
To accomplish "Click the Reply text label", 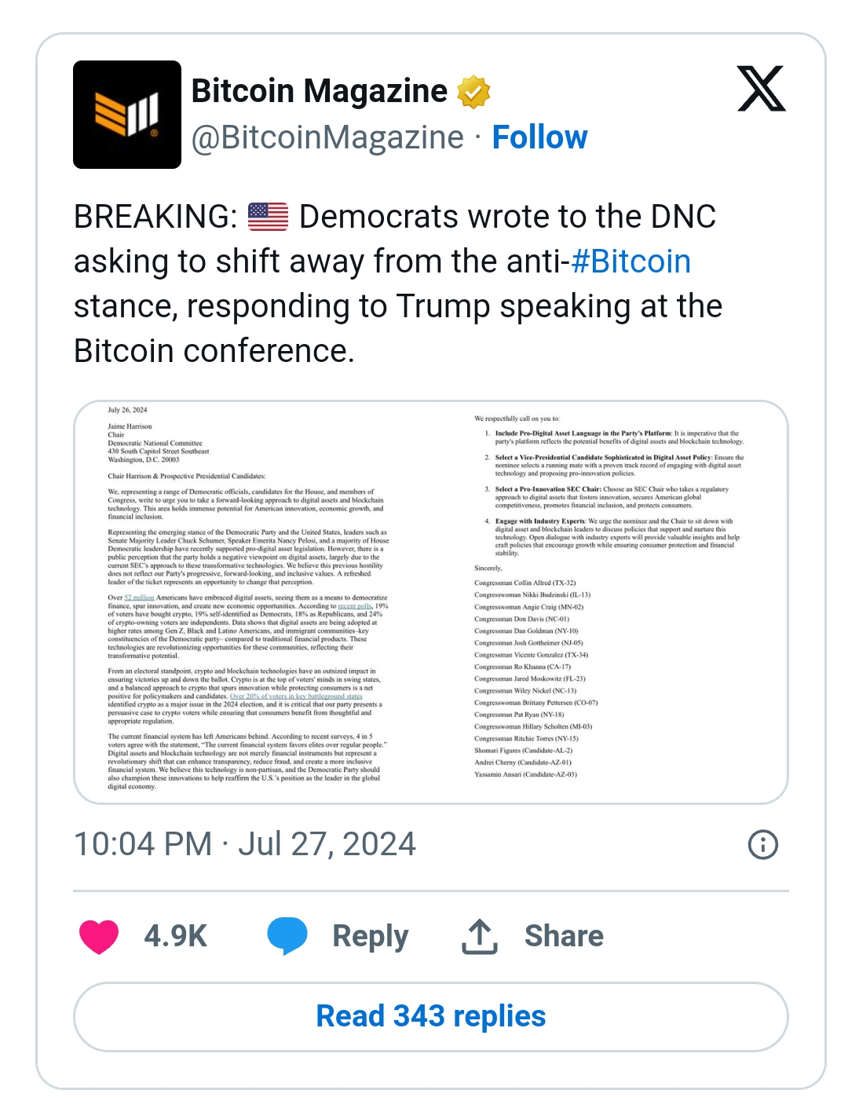I will point(371,936).
